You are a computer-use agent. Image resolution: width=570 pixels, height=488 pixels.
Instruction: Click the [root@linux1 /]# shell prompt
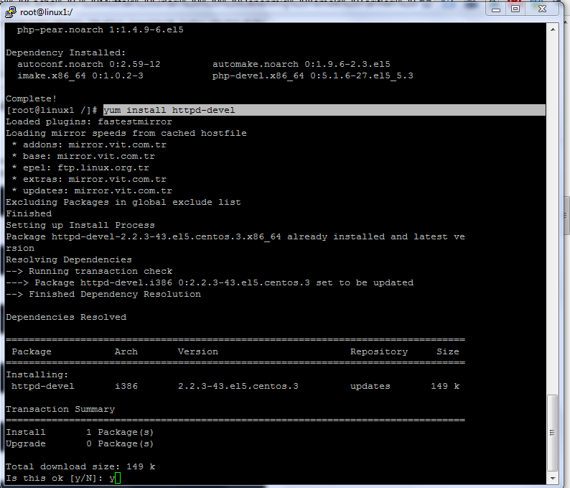pos(52,110)
